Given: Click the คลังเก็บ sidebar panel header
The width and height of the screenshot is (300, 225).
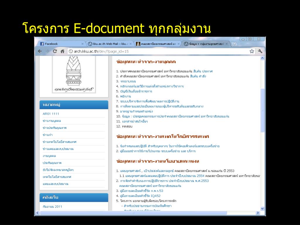Looking at the screenshot, I should (74, 198).
